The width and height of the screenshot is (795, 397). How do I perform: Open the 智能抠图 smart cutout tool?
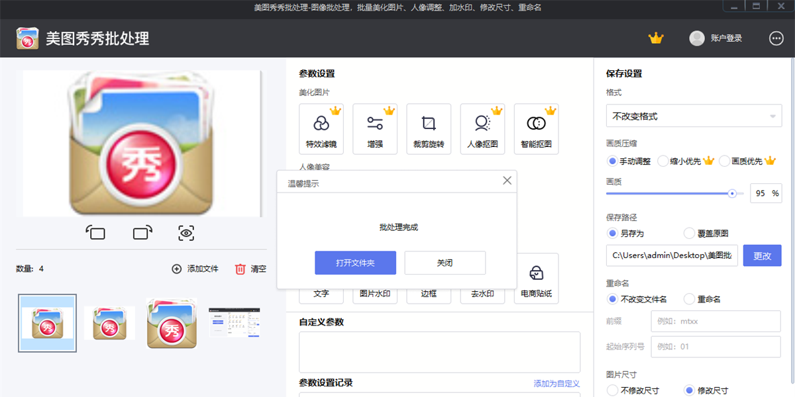tap(536, 129)
